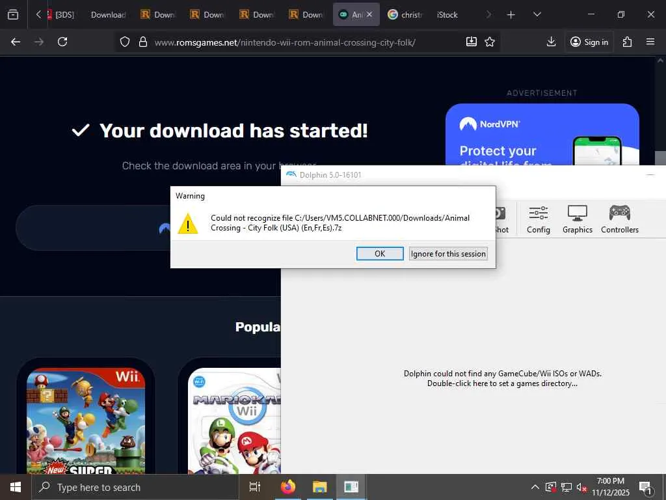Click the muted volume tray icon
666x500 pixels.
point(581,487)
